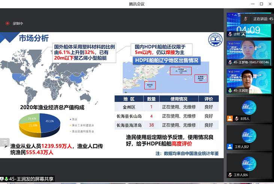Click the 金州区 table cell
The image size is (274, 184).
point(129,107)
